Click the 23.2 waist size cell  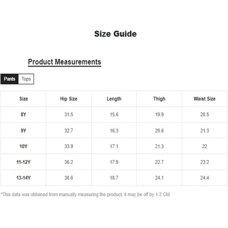pos(204,162)
